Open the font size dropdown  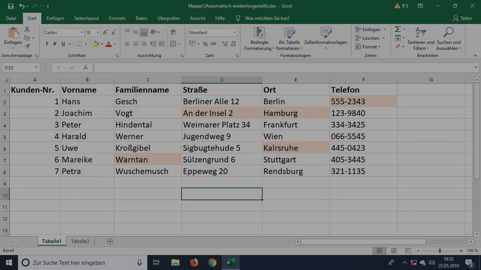(x=98, y=32)
